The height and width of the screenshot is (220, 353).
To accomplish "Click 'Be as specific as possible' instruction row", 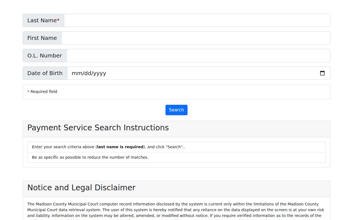I will (176, 158).
